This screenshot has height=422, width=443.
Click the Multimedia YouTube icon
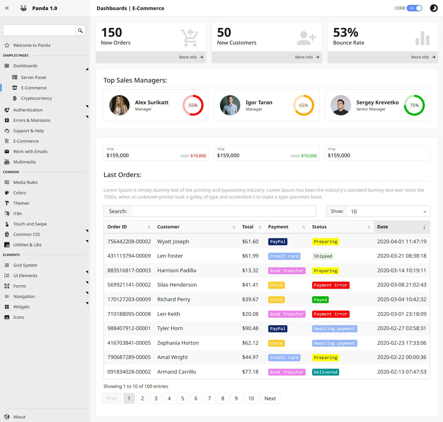(7, 162)
